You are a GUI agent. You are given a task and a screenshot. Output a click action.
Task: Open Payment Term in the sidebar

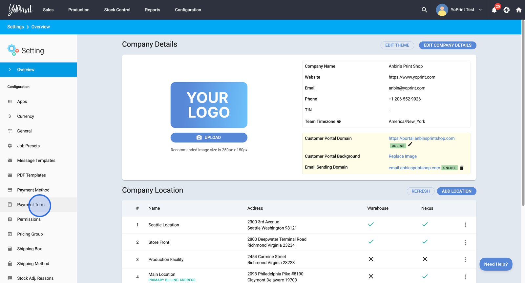click(31, 205)
